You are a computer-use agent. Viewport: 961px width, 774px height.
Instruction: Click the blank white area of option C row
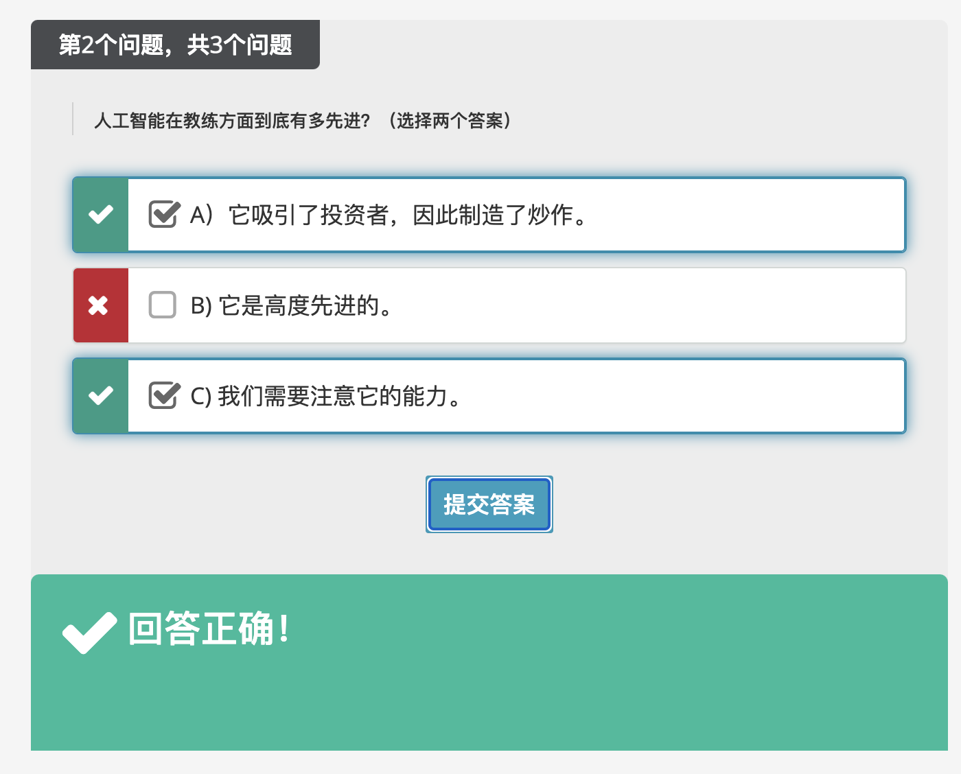click(x=686, y=397)
